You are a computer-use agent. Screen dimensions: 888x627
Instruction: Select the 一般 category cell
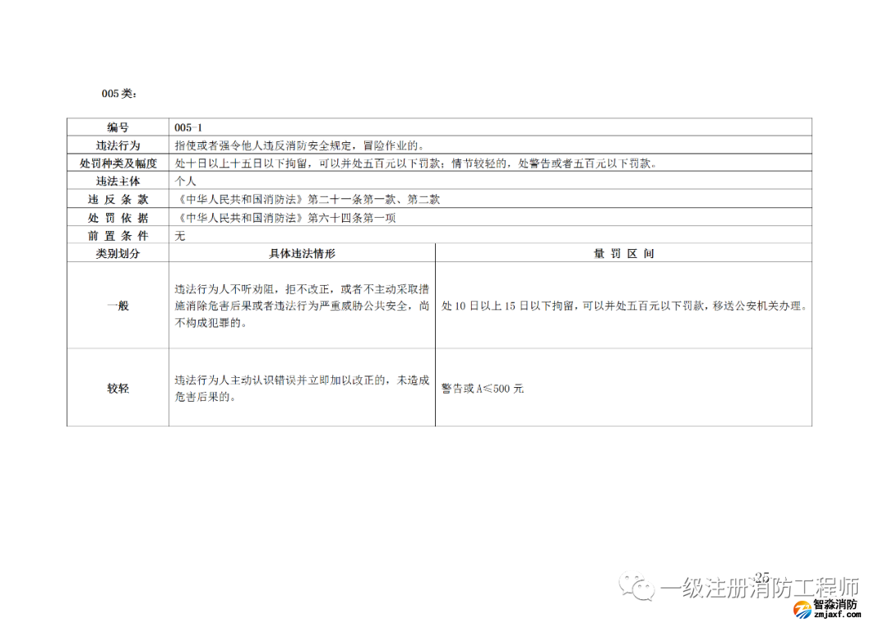118,306
